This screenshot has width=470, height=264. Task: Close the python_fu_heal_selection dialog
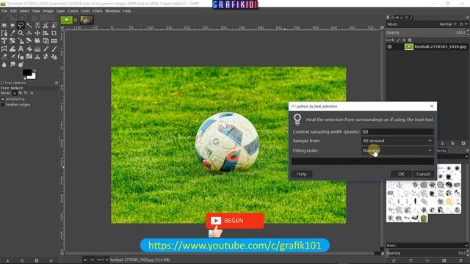pos(432,106)
